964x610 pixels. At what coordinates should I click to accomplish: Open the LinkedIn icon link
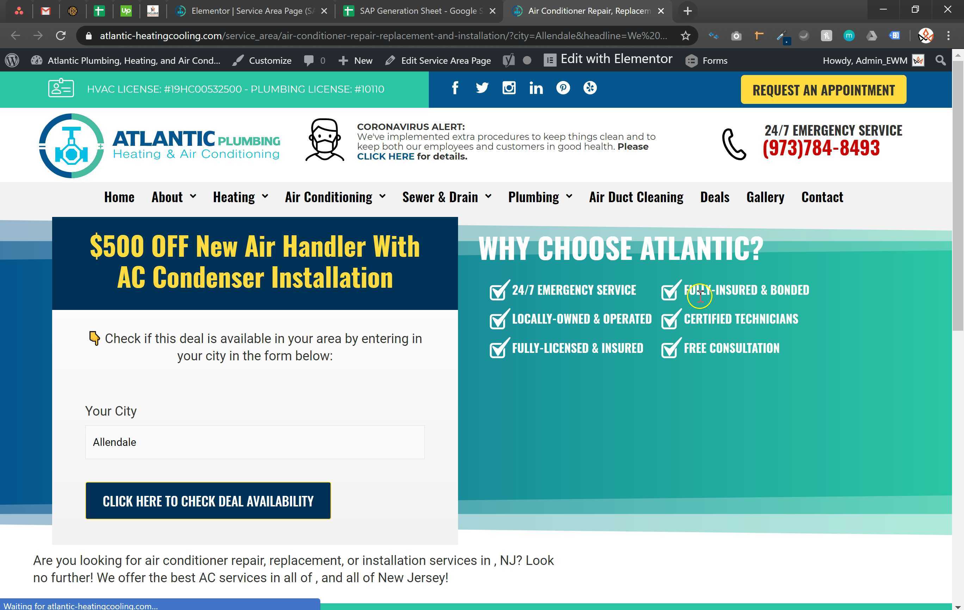coord(536,88)
